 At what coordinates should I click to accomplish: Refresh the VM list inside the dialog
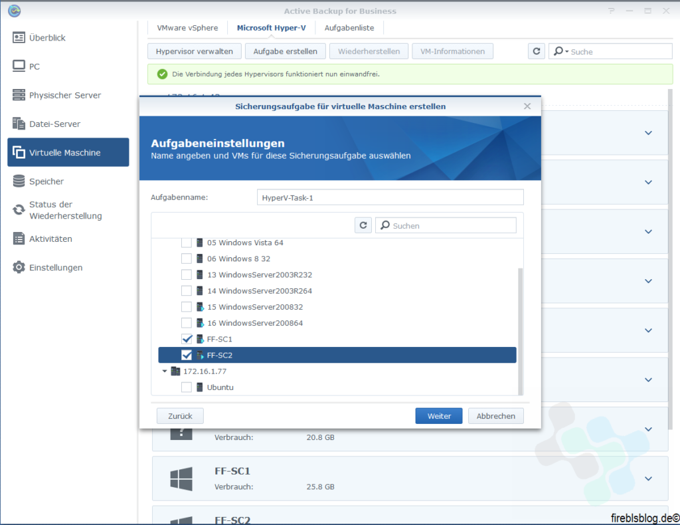(x=363, y=225)
